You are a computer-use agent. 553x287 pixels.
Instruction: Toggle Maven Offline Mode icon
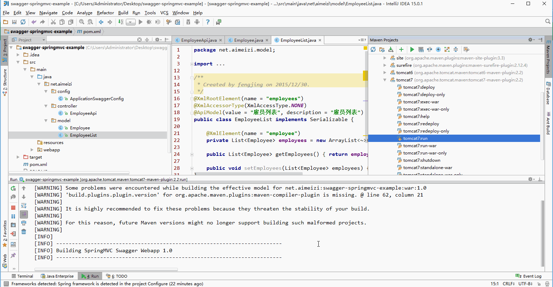(x=430, y=49)
